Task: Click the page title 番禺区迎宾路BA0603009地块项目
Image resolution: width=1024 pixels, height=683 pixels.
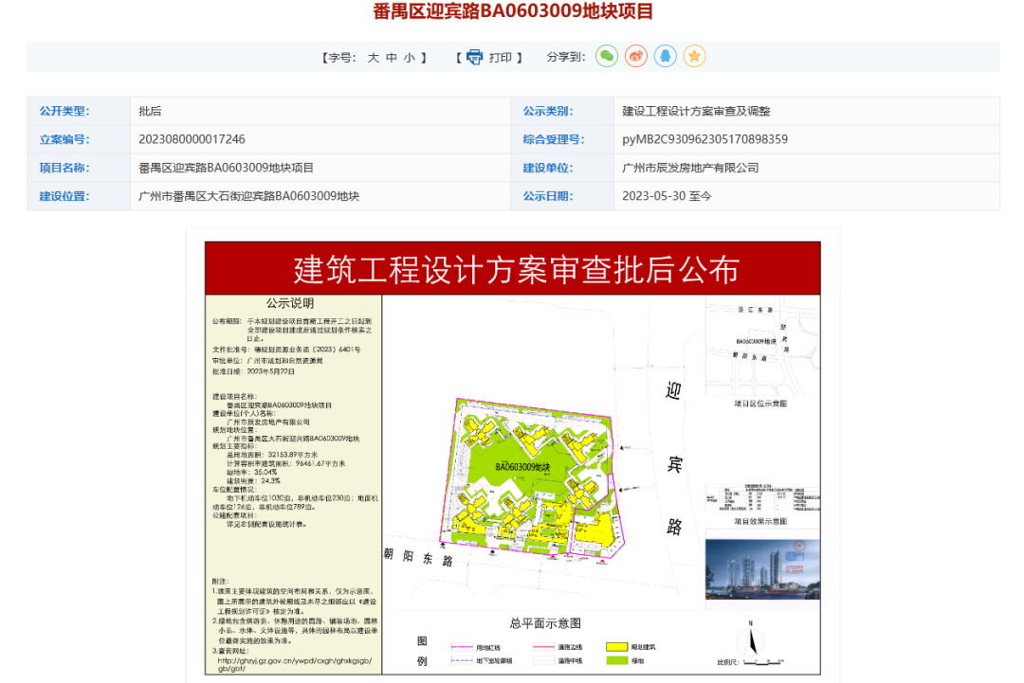Action: [512, 12]
